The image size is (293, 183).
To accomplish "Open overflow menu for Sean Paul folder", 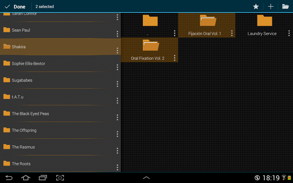I will click(x=117, y=34).
